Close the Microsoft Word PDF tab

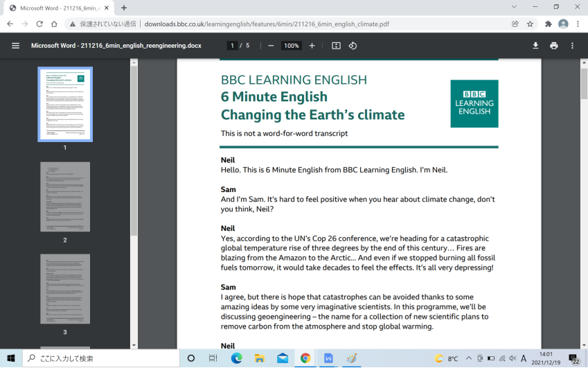click(107, 8)
